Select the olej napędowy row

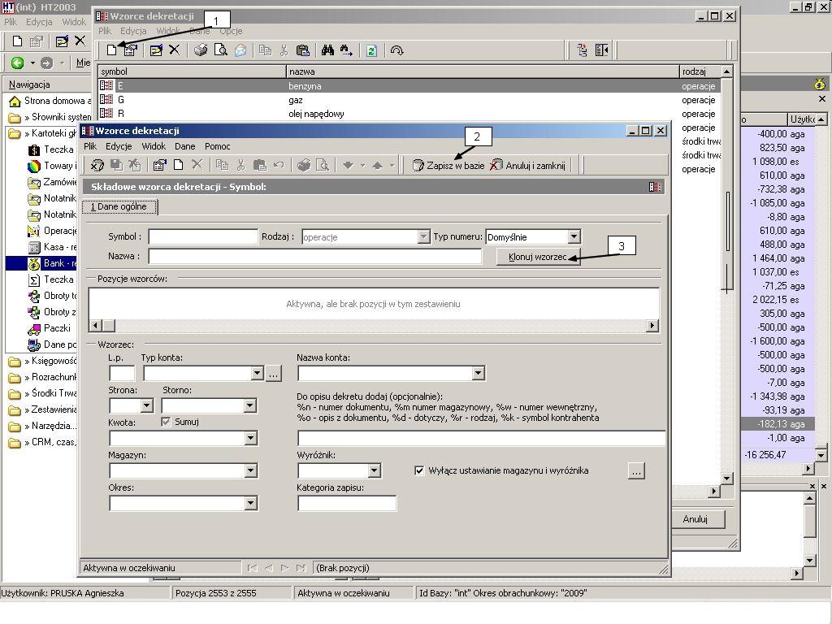[409, 114]
